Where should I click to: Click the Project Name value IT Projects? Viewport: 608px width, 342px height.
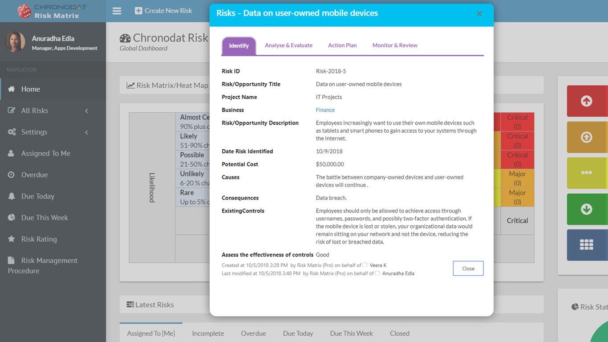pos(329,97)
